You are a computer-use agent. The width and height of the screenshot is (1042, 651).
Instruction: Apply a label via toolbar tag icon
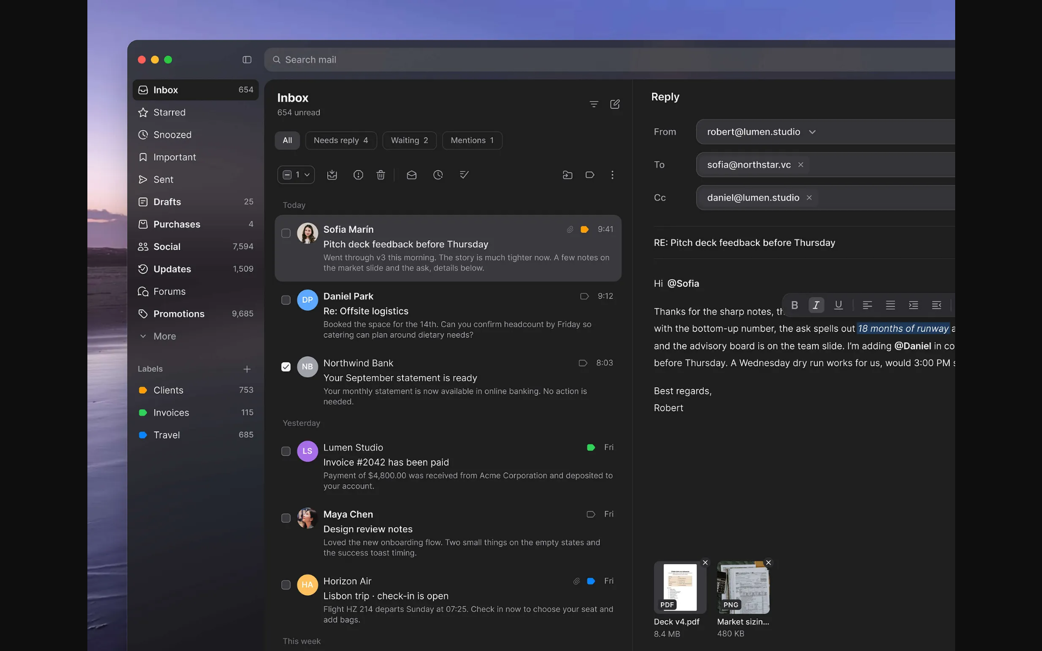click(590, 175)
